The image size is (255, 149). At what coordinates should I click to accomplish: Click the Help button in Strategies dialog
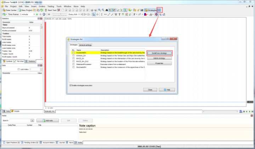click(x=167, y=90)
